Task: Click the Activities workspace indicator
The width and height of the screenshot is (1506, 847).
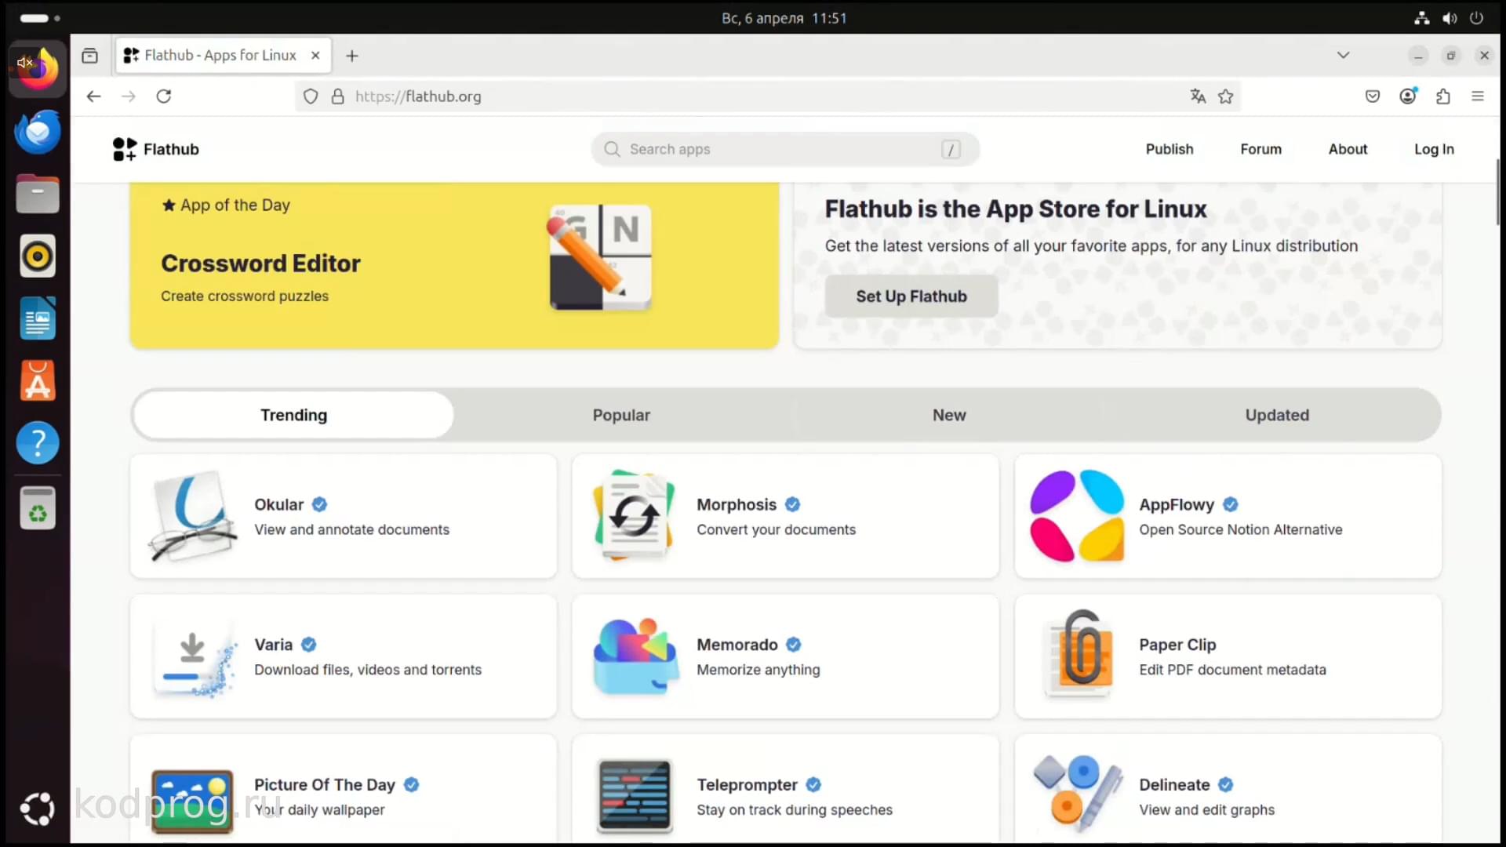Action: pos(39,18)
